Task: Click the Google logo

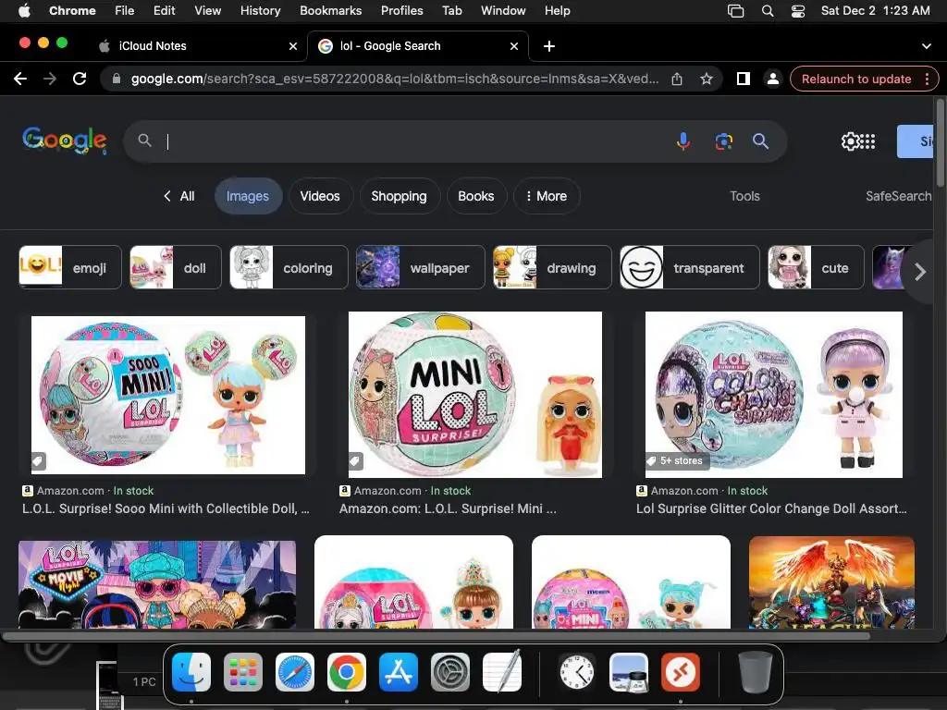Action: tap(65, 141)
